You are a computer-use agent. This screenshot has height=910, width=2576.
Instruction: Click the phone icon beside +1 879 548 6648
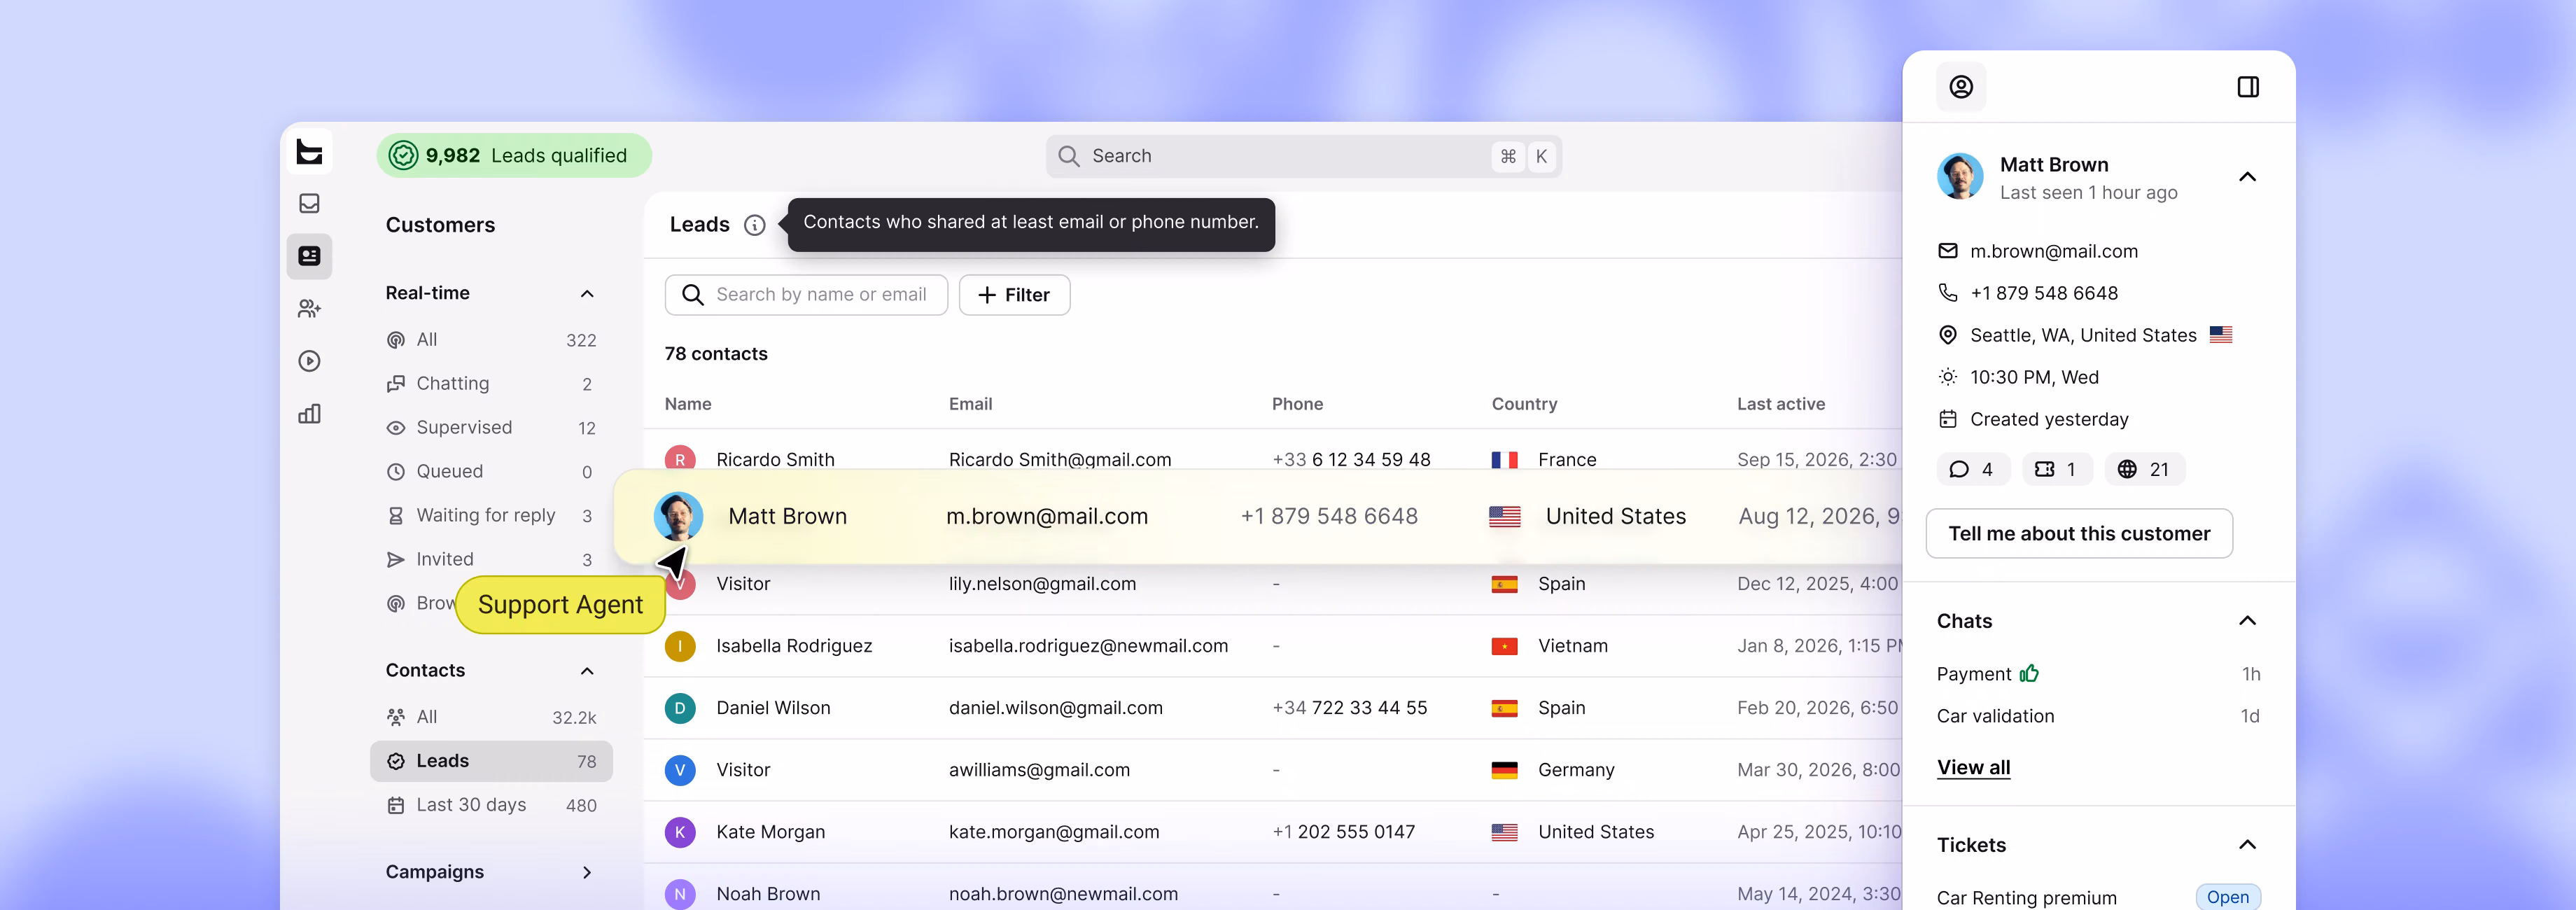[1948, 293]
